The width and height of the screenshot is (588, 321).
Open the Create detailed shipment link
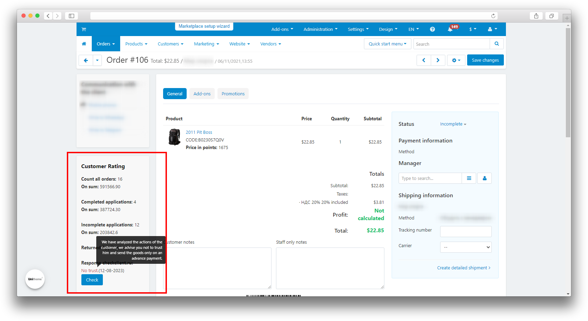pyautogui.click(x=463, y=268)
